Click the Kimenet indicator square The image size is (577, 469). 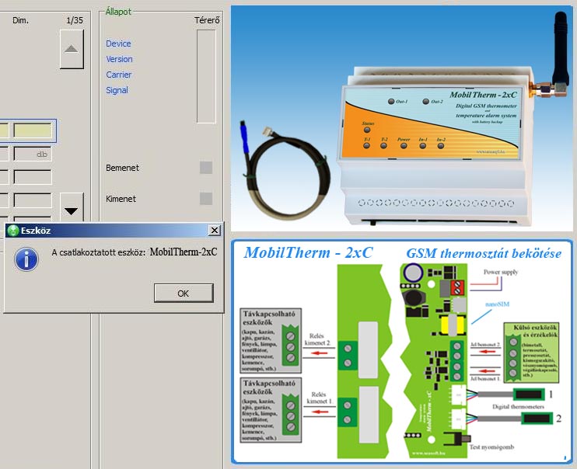click(x=206, y=199)
